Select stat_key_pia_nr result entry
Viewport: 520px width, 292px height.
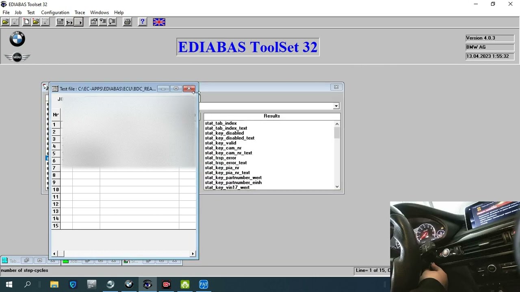[222, 167]
